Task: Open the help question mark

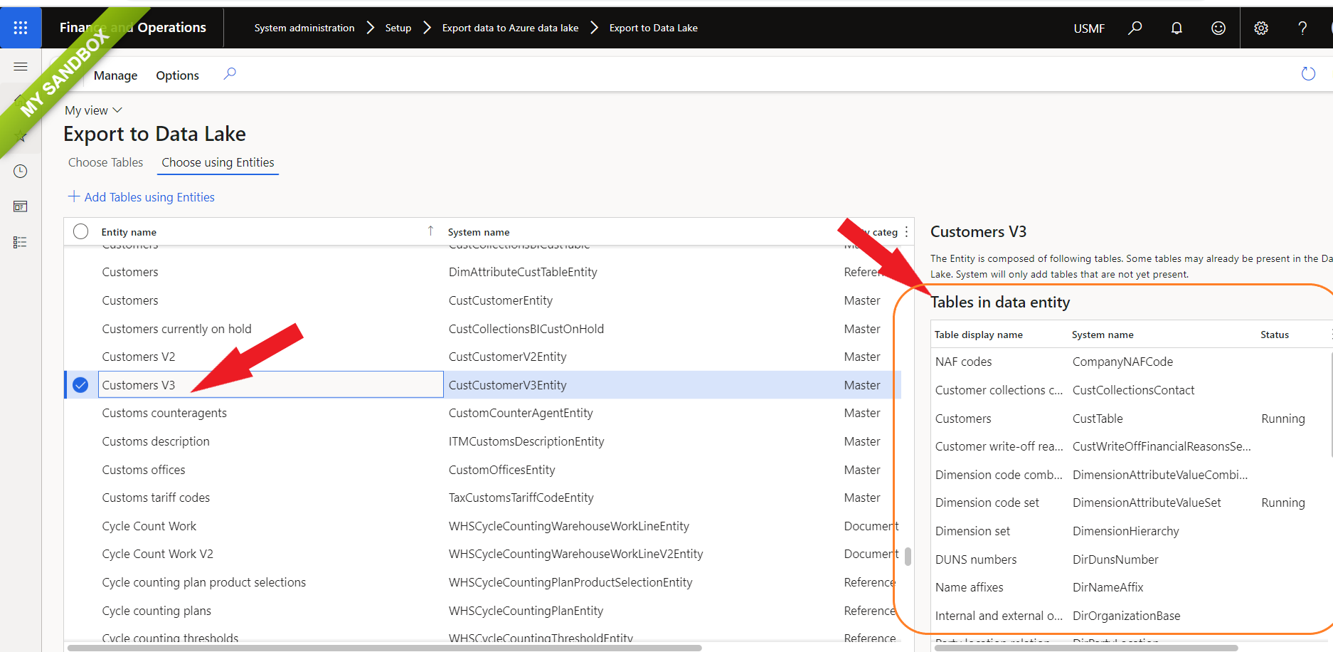Action: (x=1302, y=28)
